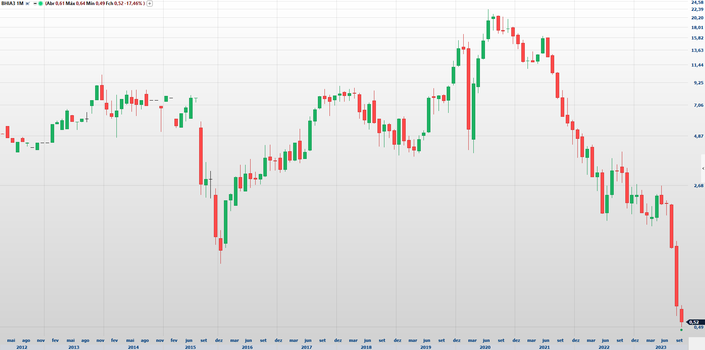Click the small B icon beside BHIA3 1M
Viewport: 705px width, 350px height.
27,3
